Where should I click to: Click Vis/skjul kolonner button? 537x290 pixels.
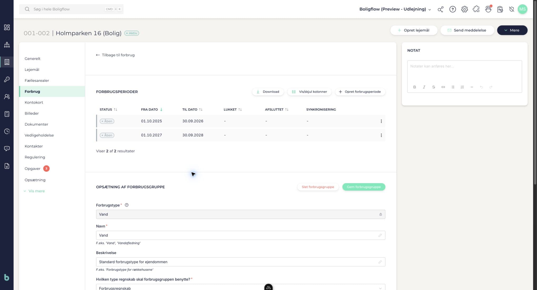[309, 92]
